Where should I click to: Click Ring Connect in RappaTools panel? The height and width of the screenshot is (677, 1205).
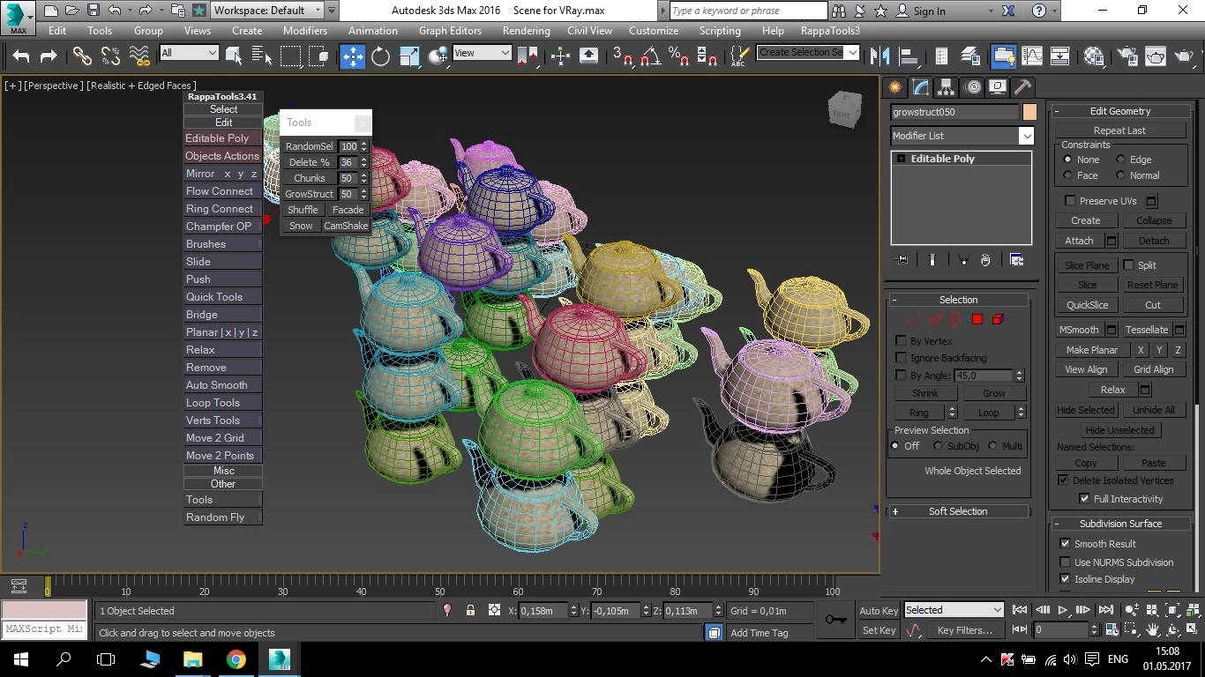222,209
